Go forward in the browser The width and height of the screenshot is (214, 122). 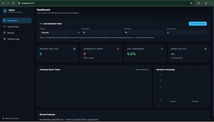click(8, 3)
